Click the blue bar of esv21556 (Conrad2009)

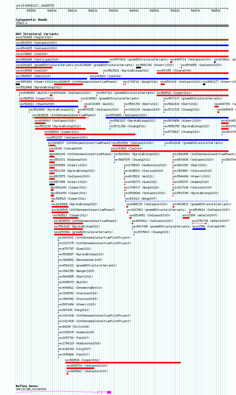point(199,229)
